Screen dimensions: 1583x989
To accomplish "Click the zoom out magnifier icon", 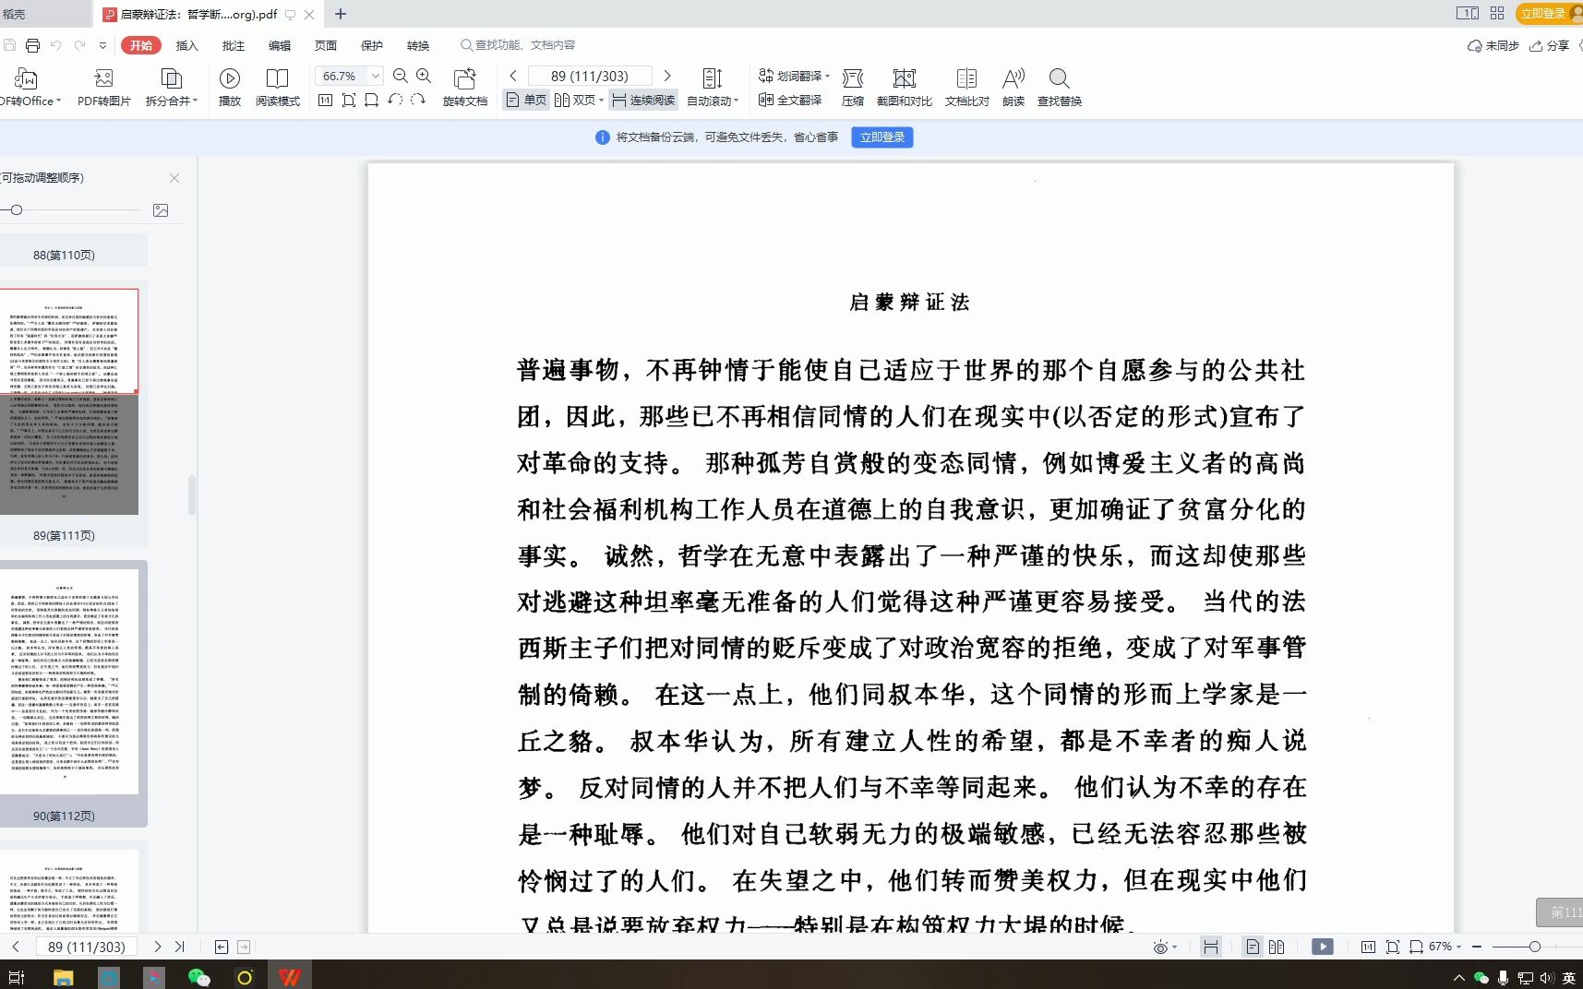I will tap(401, 76).
